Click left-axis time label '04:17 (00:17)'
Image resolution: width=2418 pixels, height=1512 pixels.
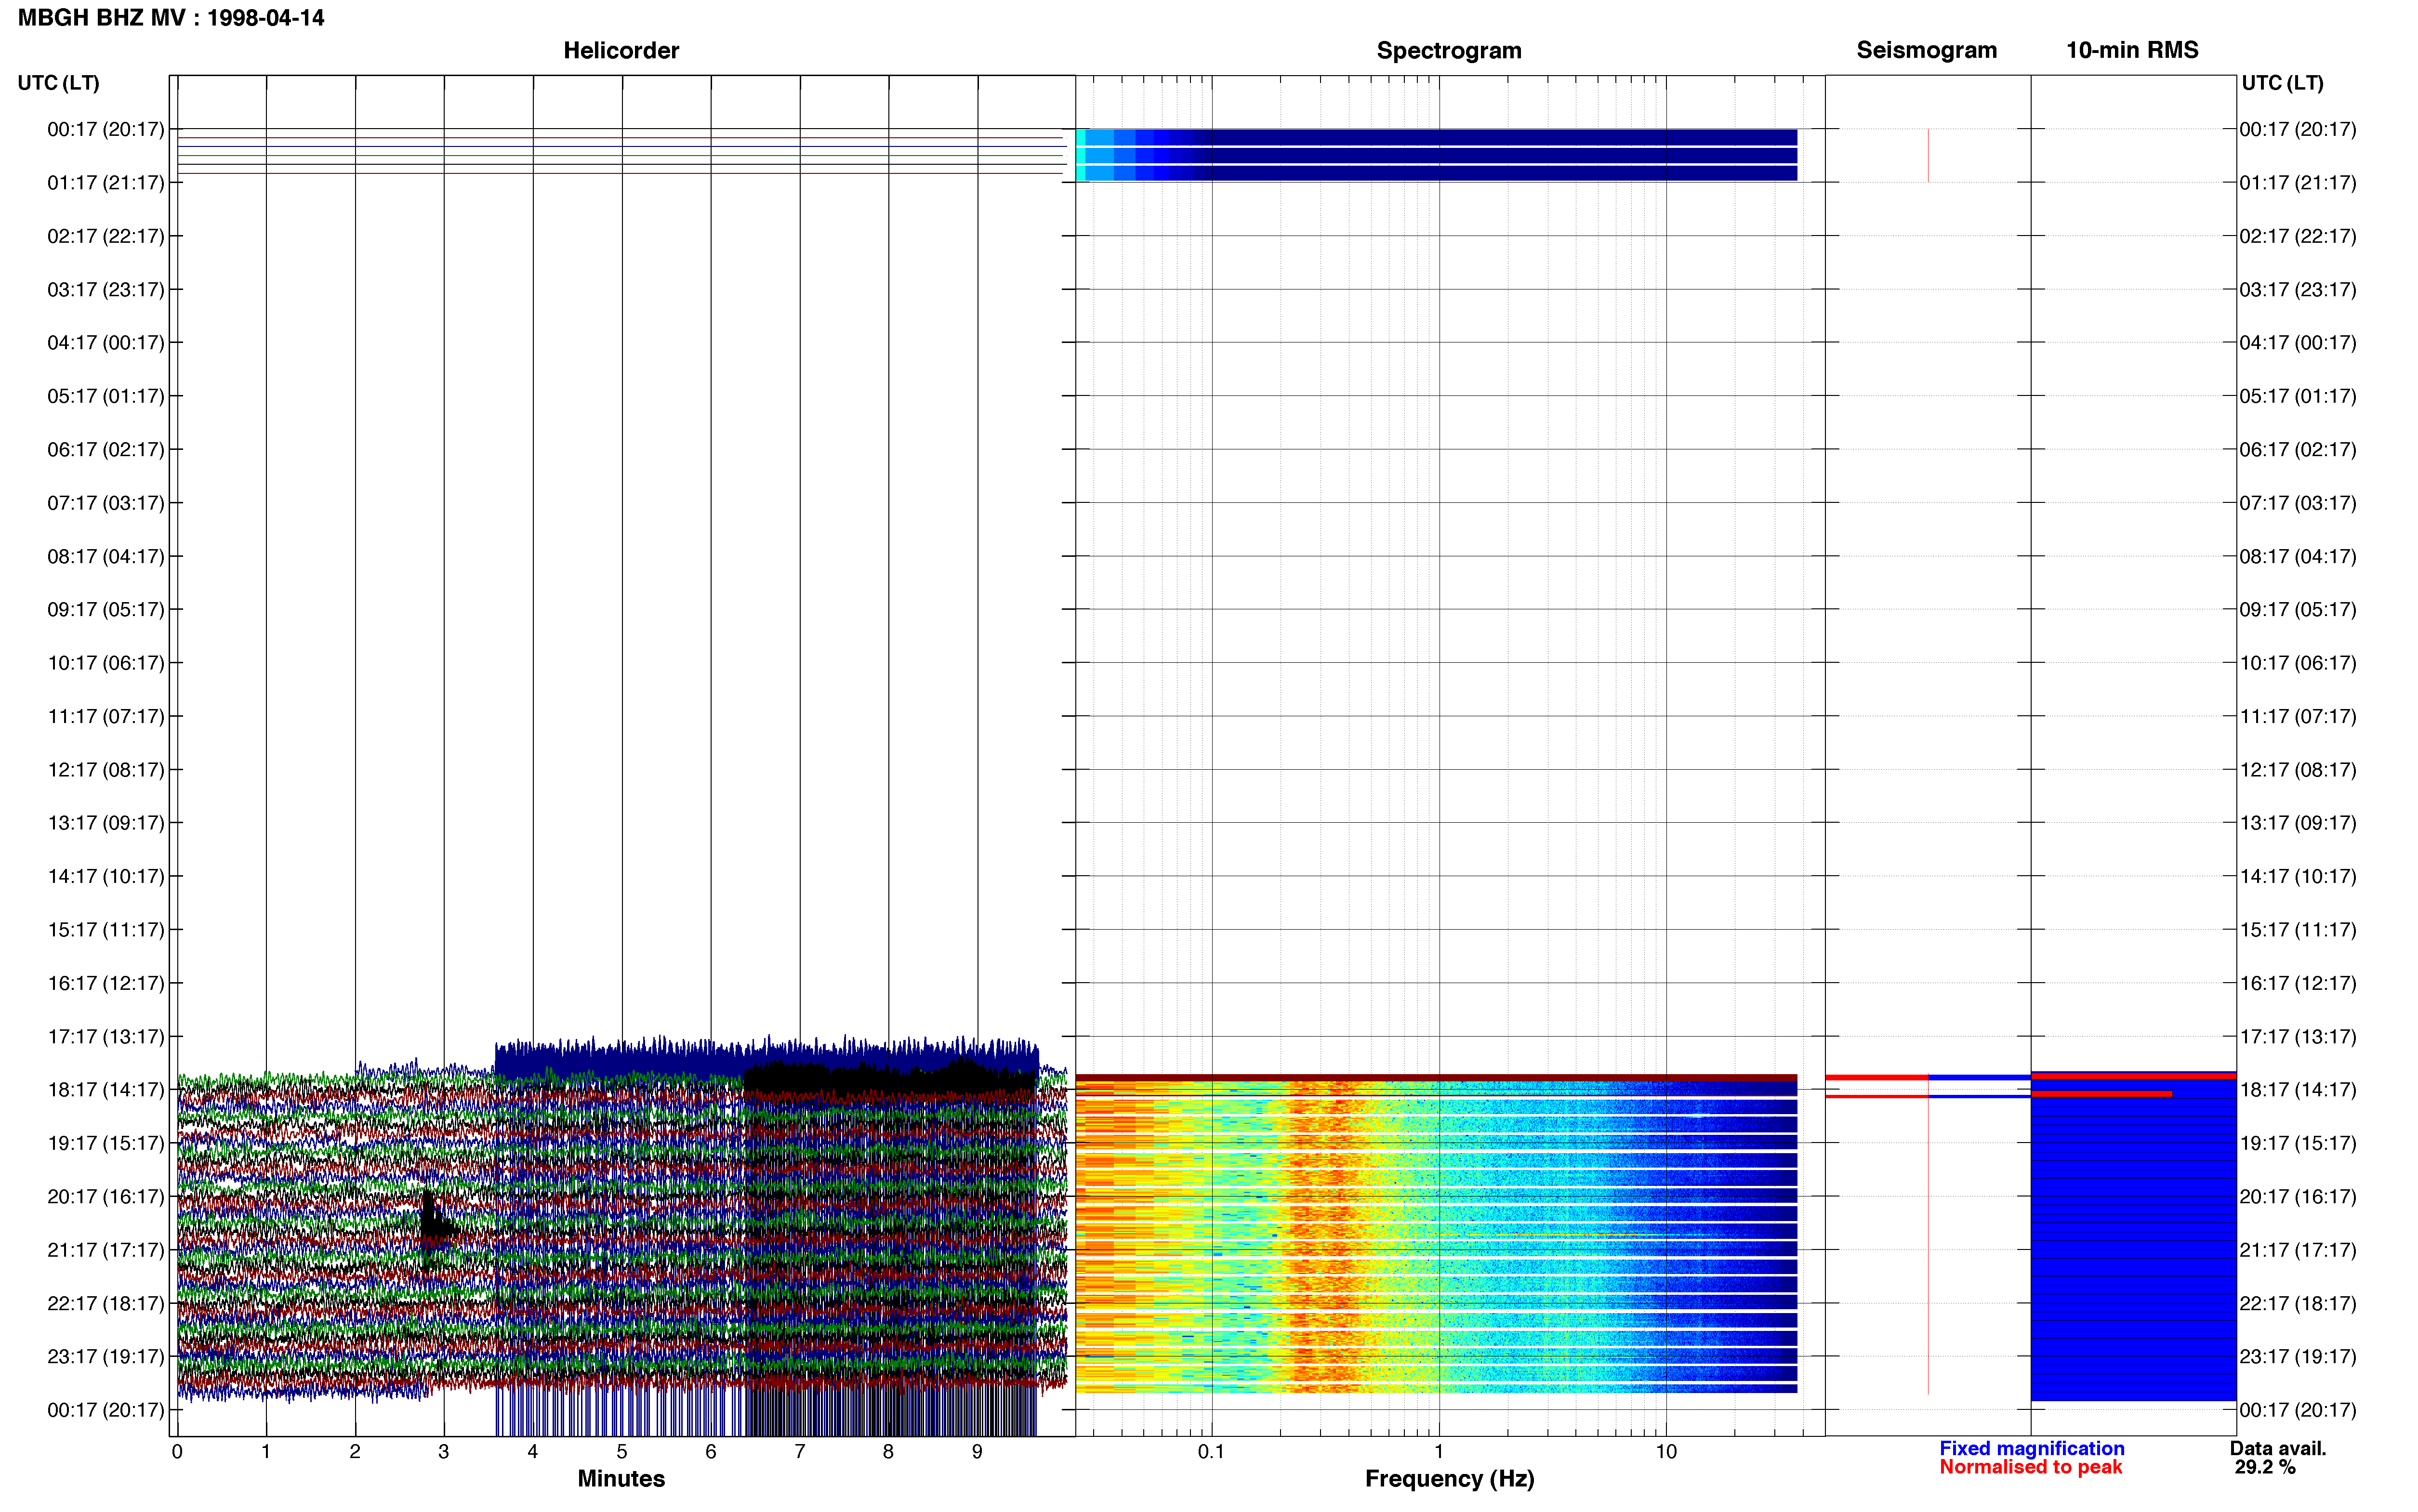click(105, 343)
